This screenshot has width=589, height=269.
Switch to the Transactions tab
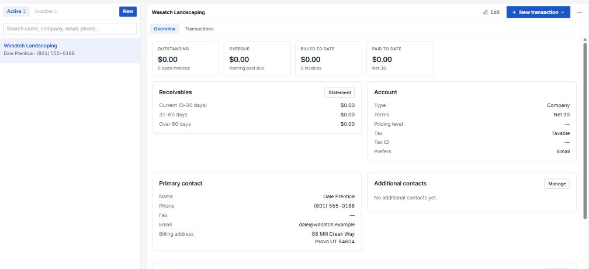pyautogui.click(x=199, y=29)
